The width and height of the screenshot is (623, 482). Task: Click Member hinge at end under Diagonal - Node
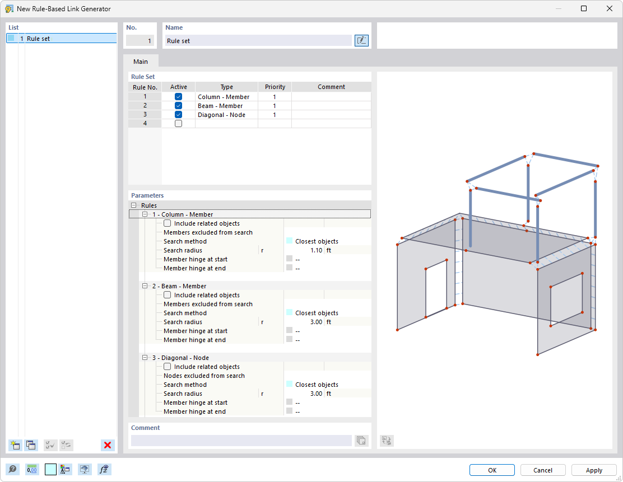click(194, 411)
